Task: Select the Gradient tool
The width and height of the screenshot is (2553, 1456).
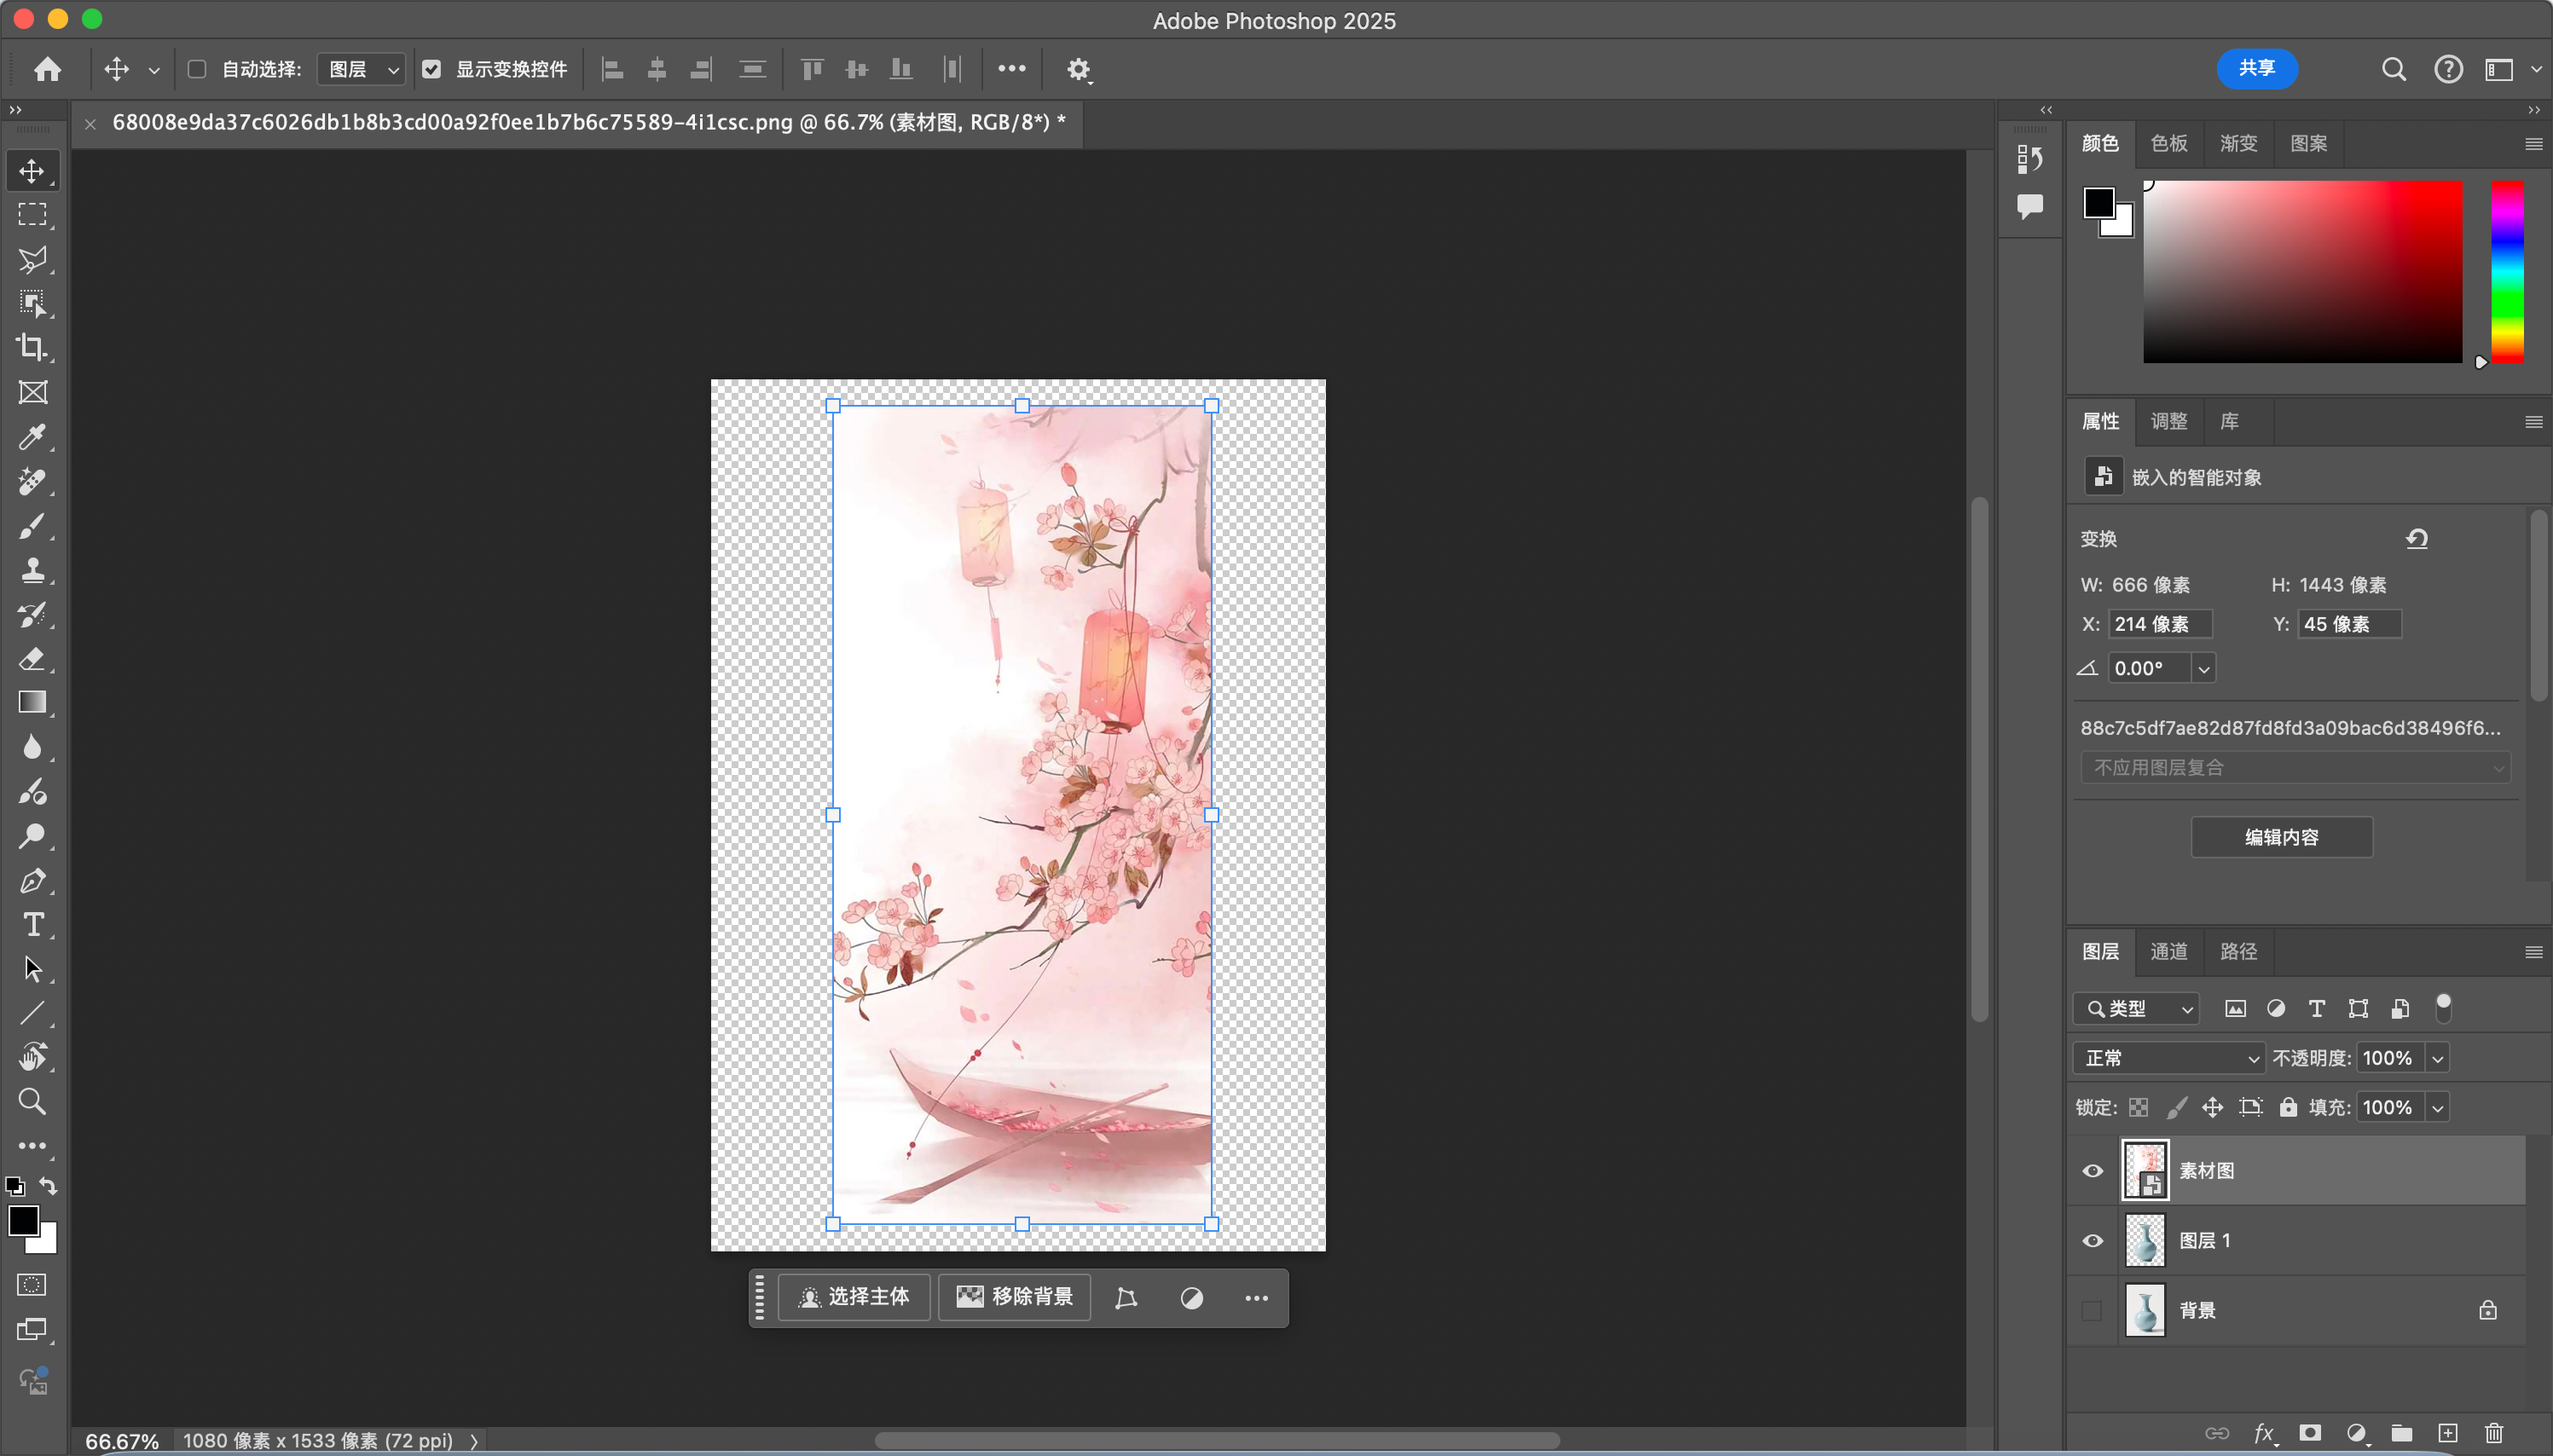Action: [x=32, y=702]
